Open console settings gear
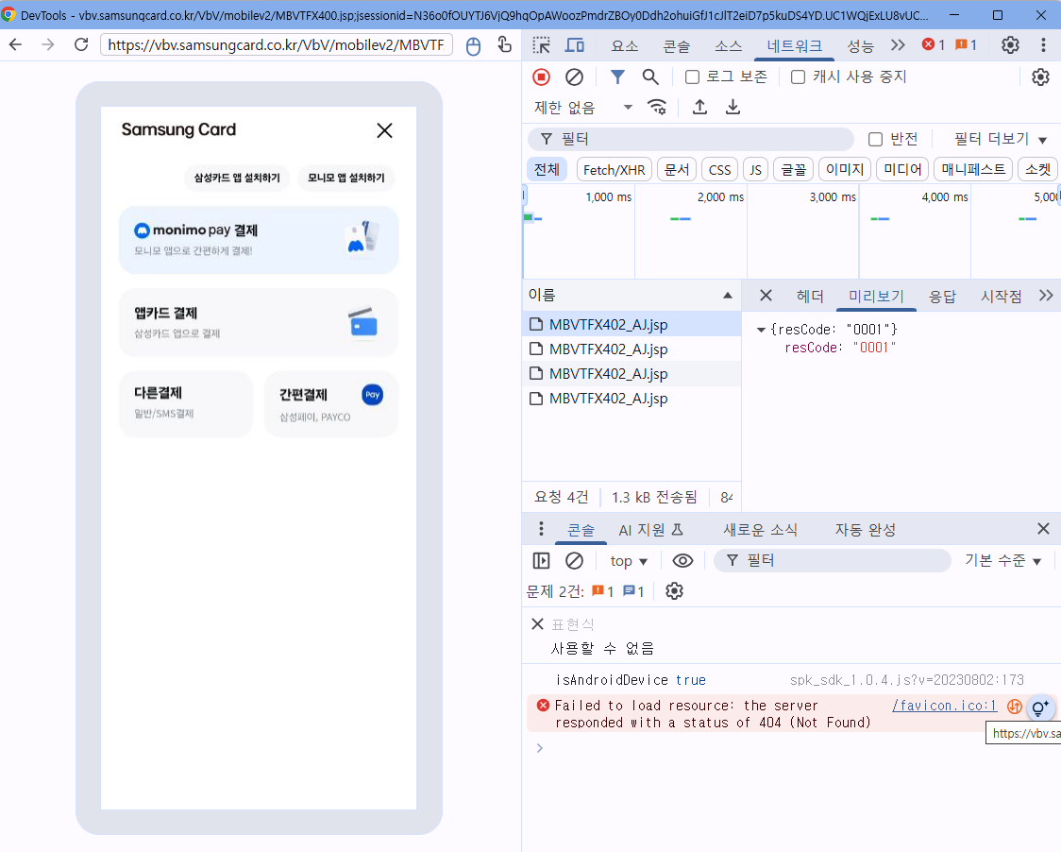 (674, 591)
